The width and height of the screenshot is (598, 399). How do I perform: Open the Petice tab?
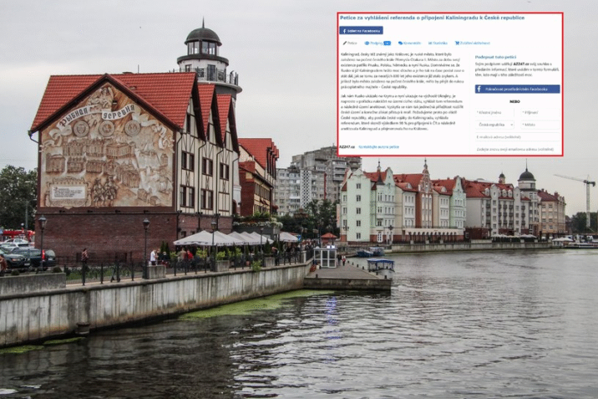352,43
